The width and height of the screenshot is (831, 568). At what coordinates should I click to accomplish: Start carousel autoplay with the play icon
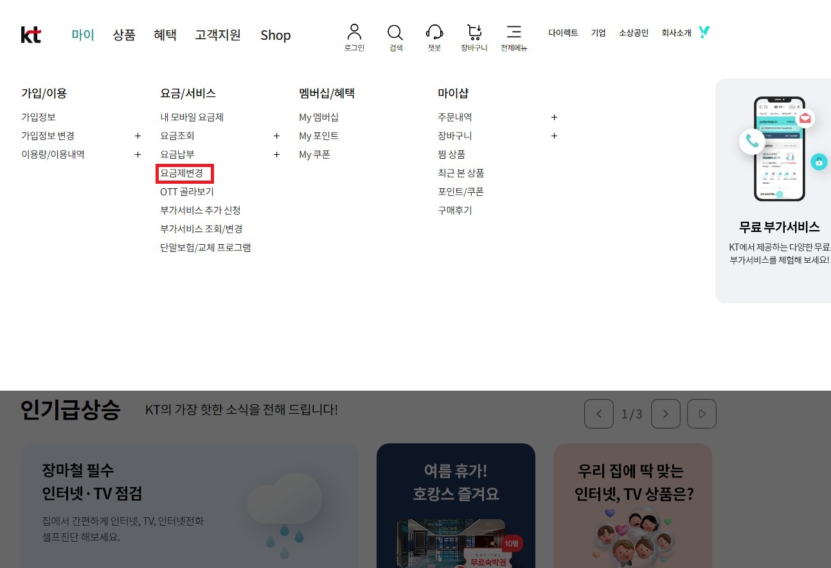702,414
